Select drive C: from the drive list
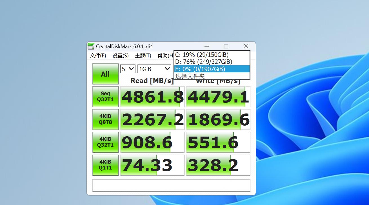 pos(202,55)
